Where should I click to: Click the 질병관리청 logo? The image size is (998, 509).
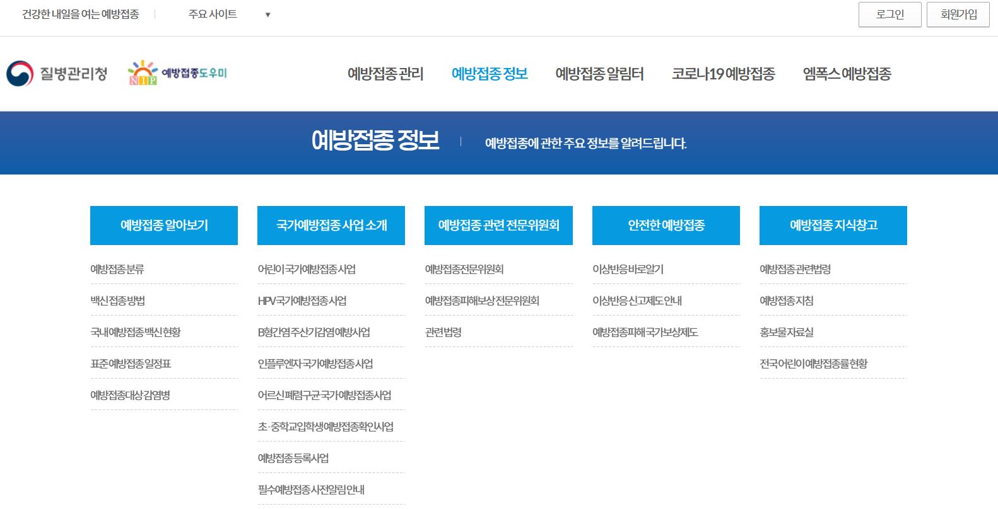[x=57, y=74]
